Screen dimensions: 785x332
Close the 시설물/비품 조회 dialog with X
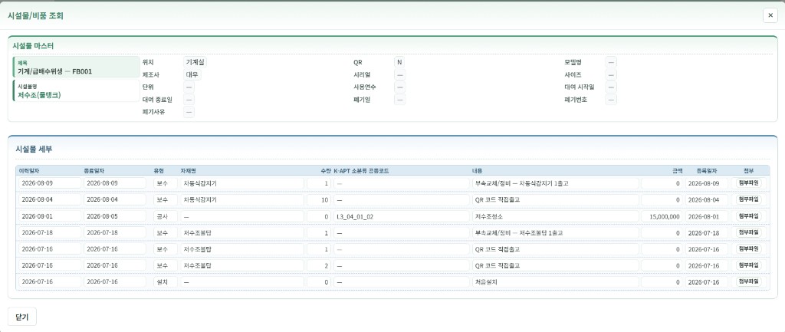pyautogui.click(x=770, y=15)
